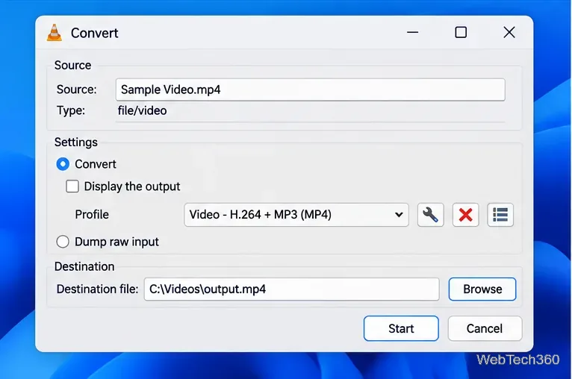This screenshot has height=379, width=572.
Task: Select Dump raw input radio button
Action: 63,242
